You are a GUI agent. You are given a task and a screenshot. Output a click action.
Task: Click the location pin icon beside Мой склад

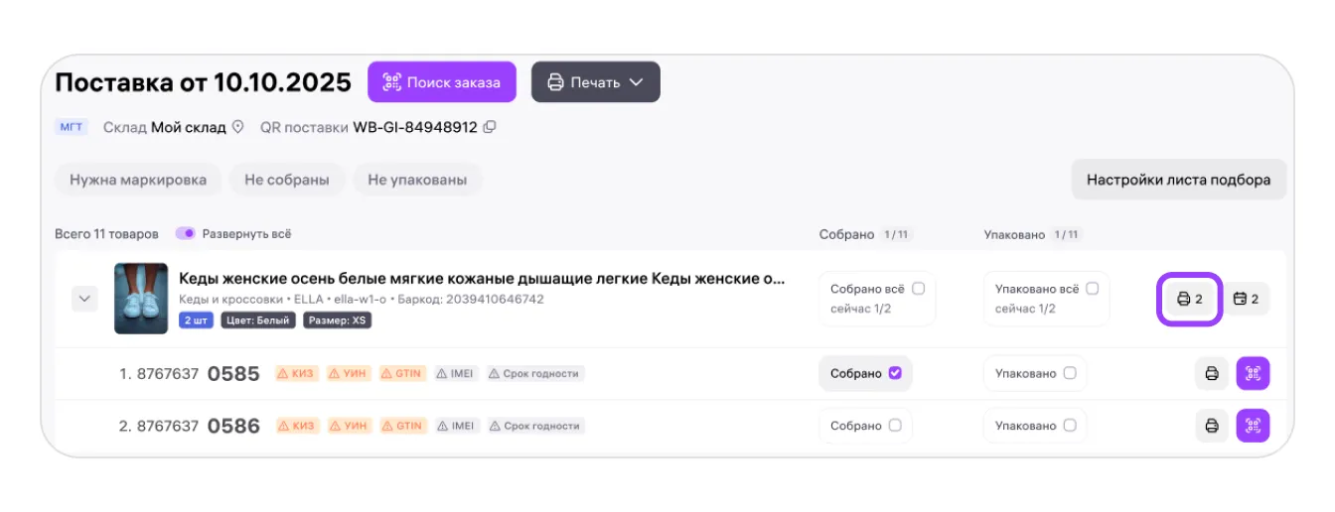tap(237, 127)
